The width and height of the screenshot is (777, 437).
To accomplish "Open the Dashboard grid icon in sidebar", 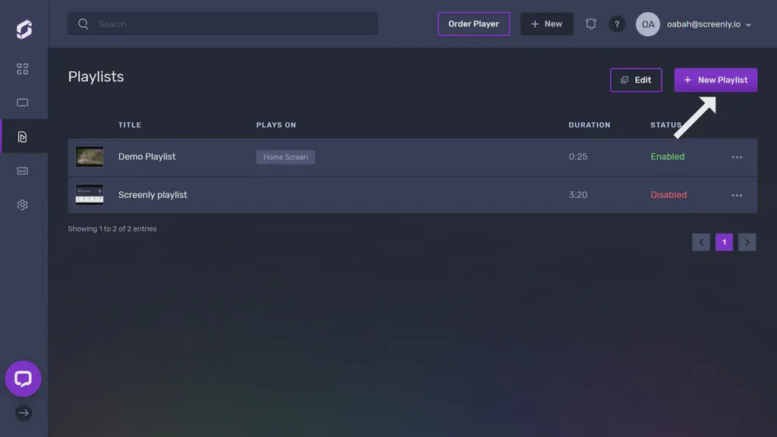I will (x=22, y=68).
